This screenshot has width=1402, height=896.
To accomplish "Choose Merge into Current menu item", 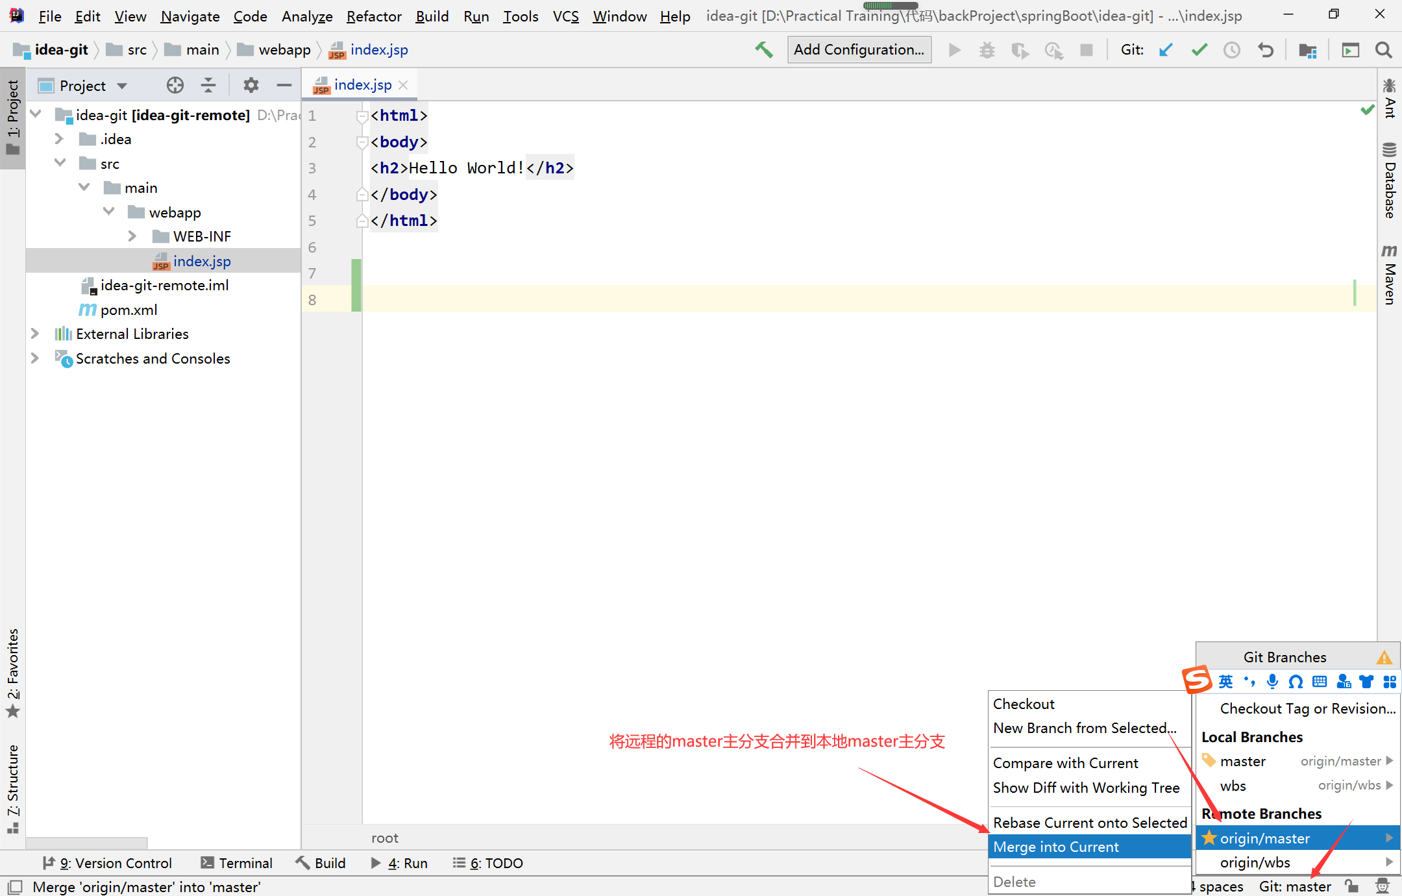I will (1089, 847).
